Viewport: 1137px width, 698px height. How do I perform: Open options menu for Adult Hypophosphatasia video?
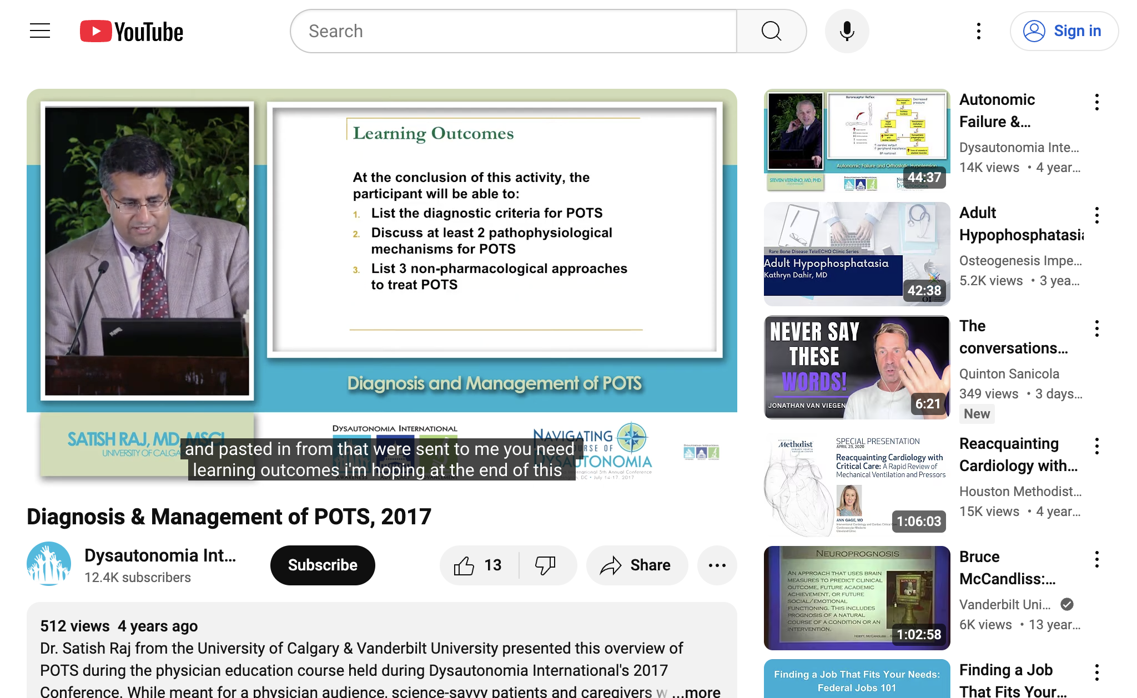click(1097, 215)
